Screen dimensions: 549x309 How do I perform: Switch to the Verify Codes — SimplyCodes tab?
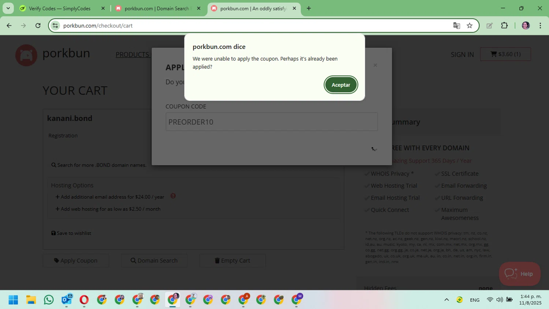60,8
